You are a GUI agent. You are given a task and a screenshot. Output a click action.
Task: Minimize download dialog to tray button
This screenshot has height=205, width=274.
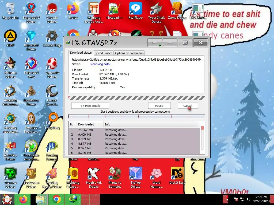click(x=155, y=43)
